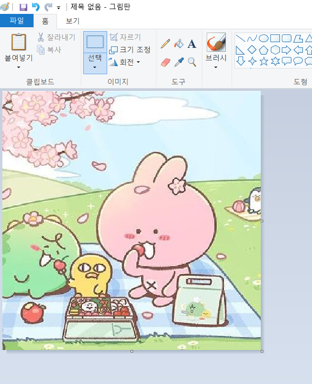Select the Eraser tool
Screen dimensions: 312x384
[166, 62]
